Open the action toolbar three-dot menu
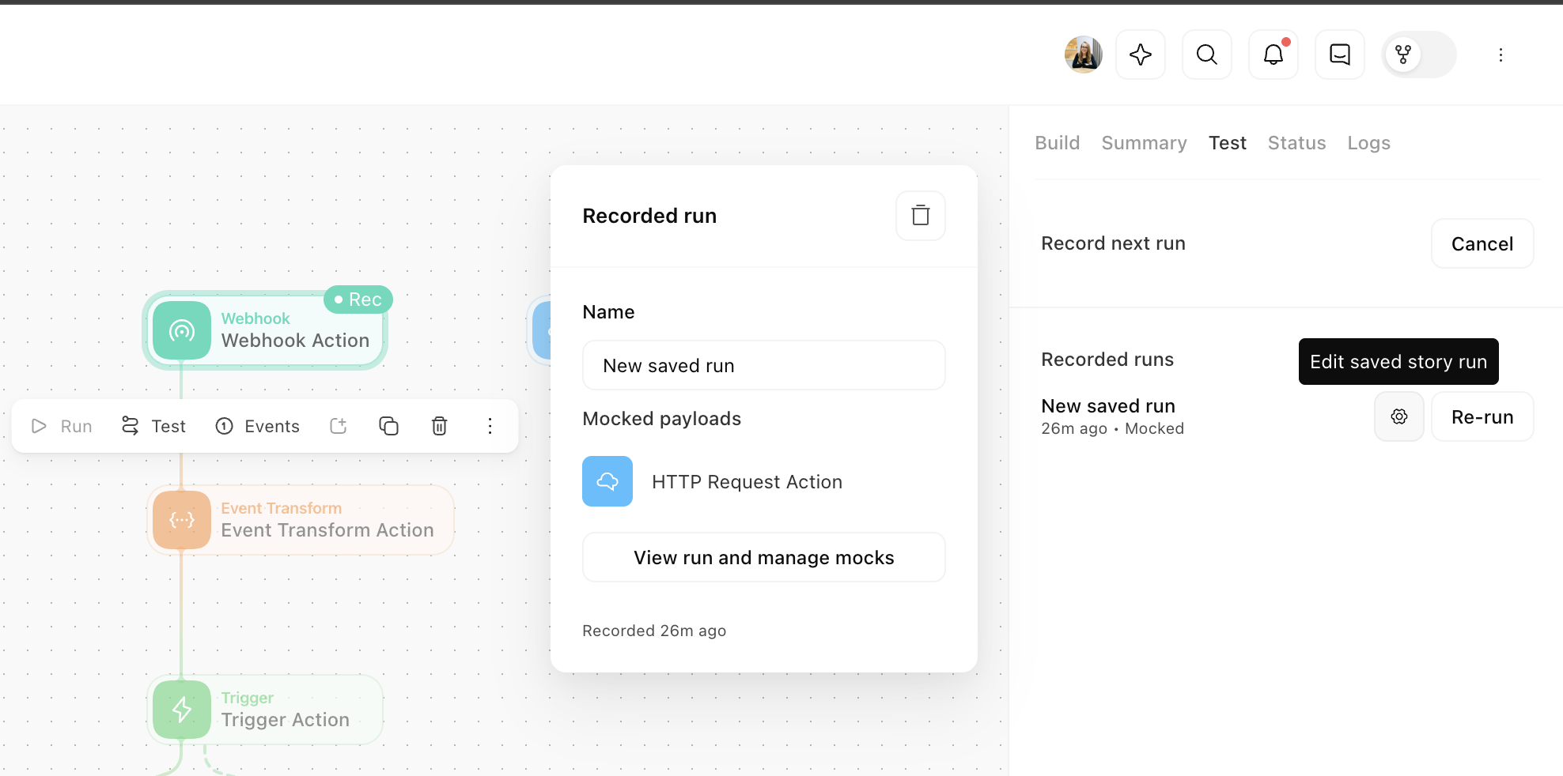The image size is (1563, 776). click(490, 426)
